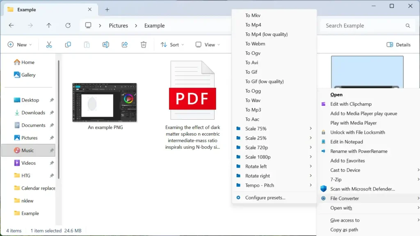Click the Configure presets gear icon
The image size is (420, 236).
pos(238,197)
